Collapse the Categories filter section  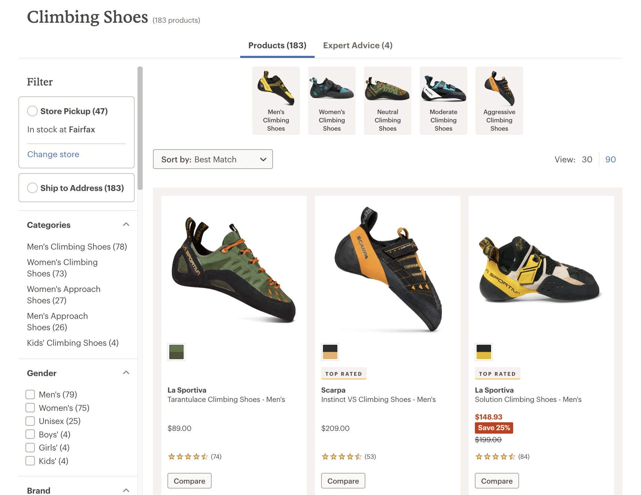126,224
